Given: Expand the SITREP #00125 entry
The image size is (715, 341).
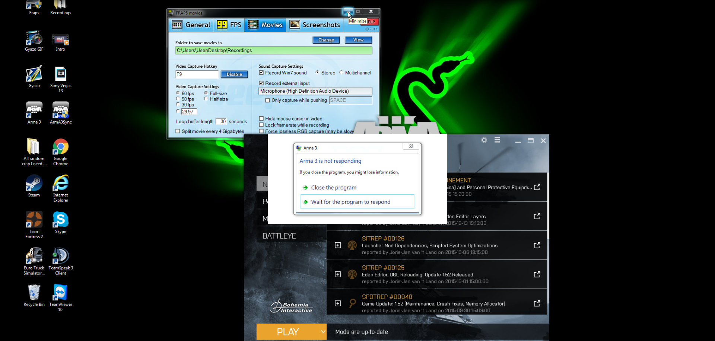Looking at the screenshot, I should pos(338,274).
